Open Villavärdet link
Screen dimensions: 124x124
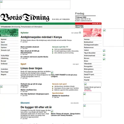point(88,64)
